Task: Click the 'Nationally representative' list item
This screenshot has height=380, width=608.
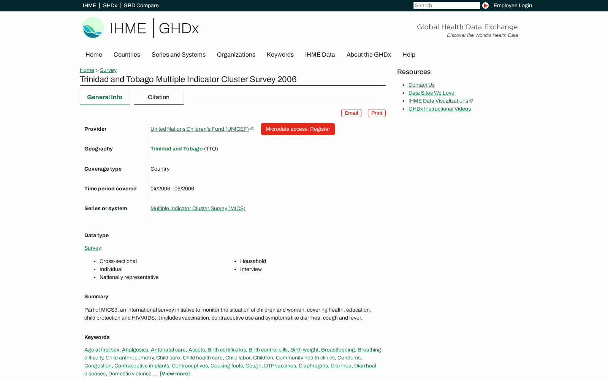Action: (x=129, y=277)
